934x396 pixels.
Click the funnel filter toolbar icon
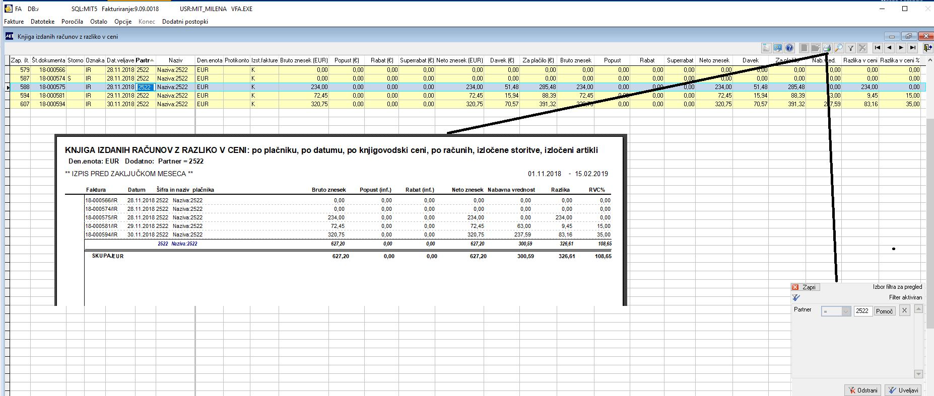tap(851, 48)
